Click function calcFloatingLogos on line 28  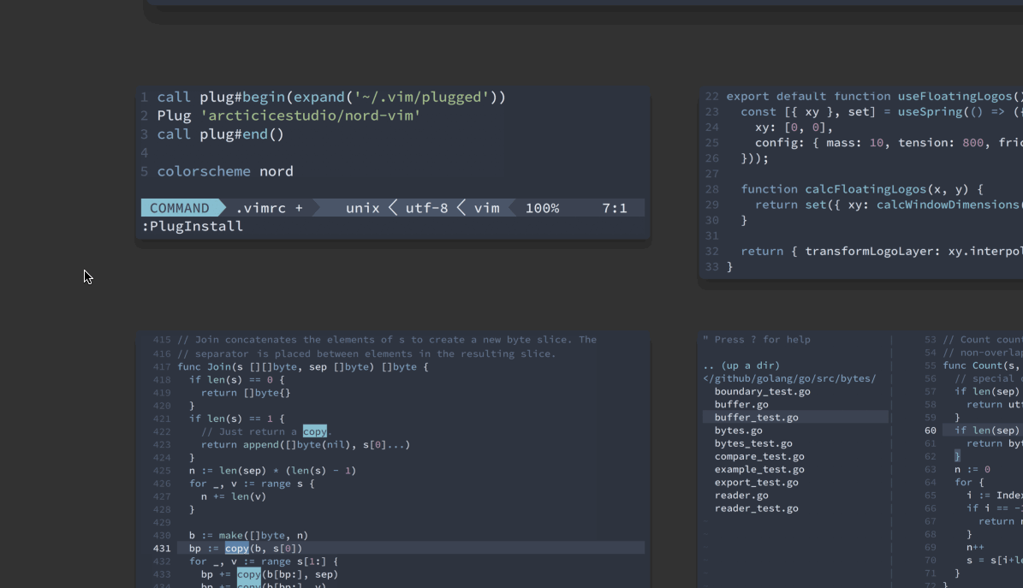coord(862,189)
